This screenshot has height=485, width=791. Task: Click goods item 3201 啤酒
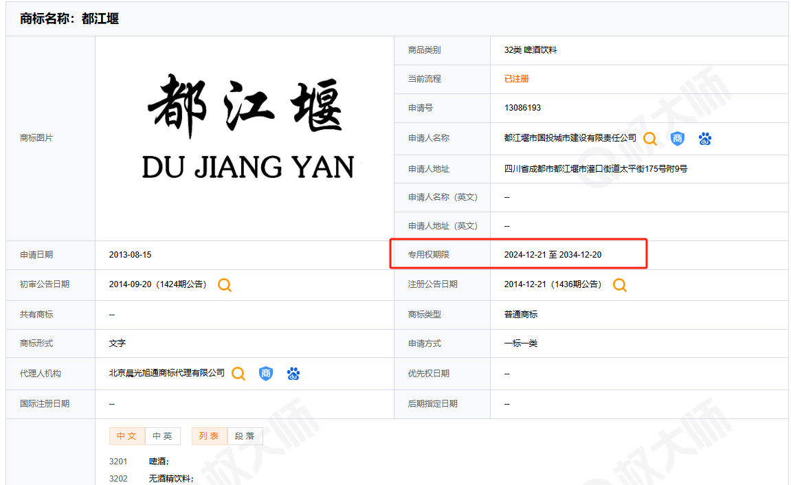140,462
